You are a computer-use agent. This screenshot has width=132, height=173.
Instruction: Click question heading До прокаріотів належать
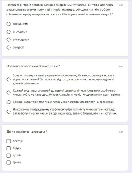point(26,132)
